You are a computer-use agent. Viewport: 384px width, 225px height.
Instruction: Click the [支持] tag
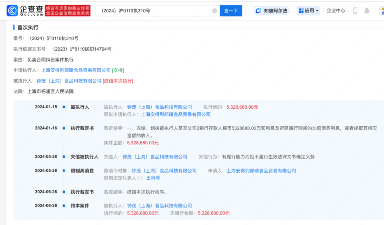tap(118, 70)
